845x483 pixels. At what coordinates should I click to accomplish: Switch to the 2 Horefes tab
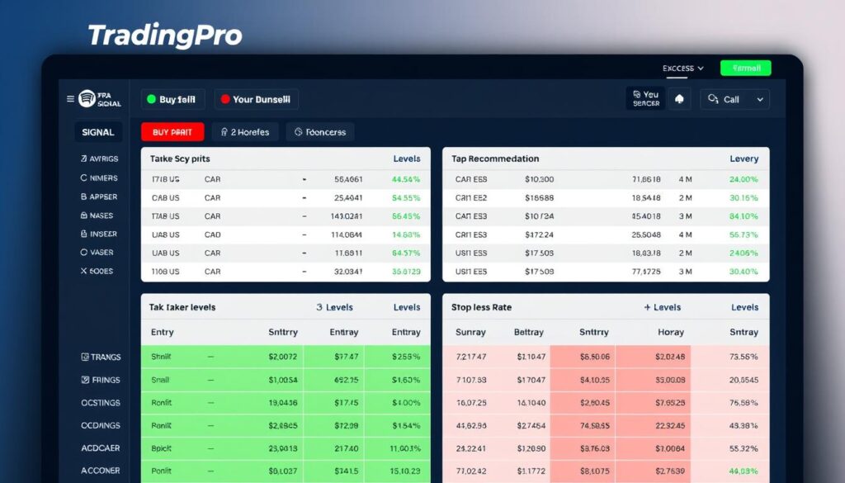click(243, 132)
